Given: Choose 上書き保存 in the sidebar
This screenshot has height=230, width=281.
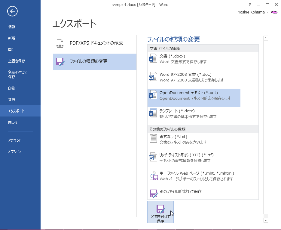Looking at the screenshot, I should coord(20,61).
